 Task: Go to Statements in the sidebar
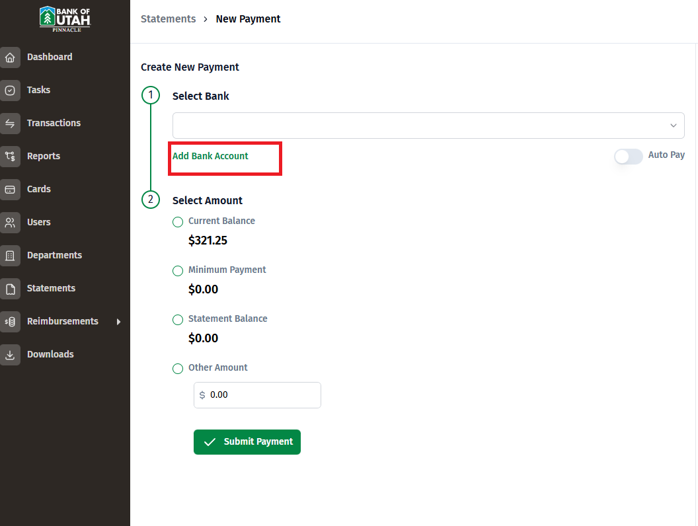[x=51, y=288]
